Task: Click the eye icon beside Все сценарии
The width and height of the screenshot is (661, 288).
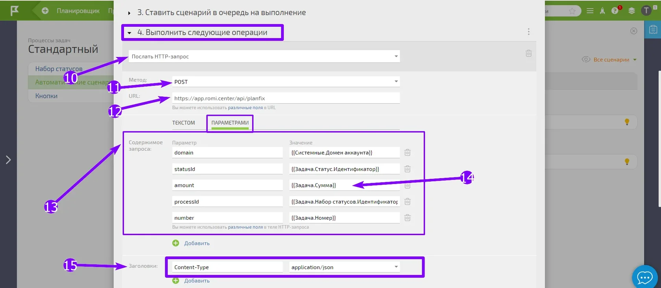Action: [x=586, y=59]
